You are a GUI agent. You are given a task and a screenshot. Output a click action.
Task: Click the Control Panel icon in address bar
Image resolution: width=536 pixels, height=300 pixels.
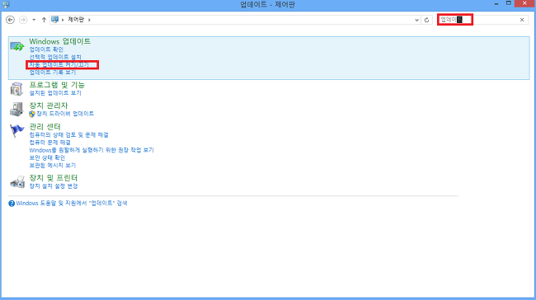[x=54, y=20]
